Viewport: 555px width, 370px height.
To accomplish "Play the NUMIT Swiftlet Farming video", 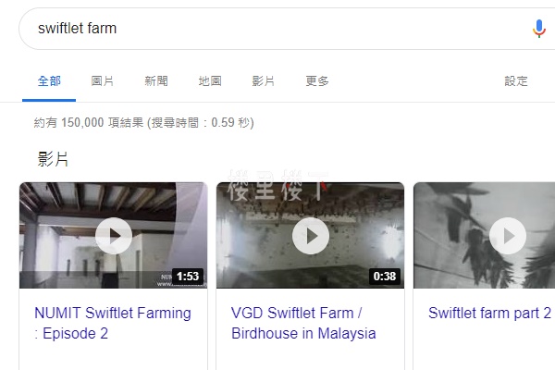I will (114, 236).
